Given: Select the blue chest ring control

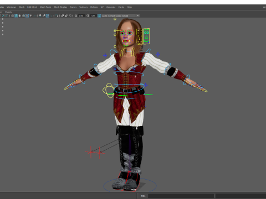Looking at the screenshot, I should pyautogui.click(x=129, y=74).
